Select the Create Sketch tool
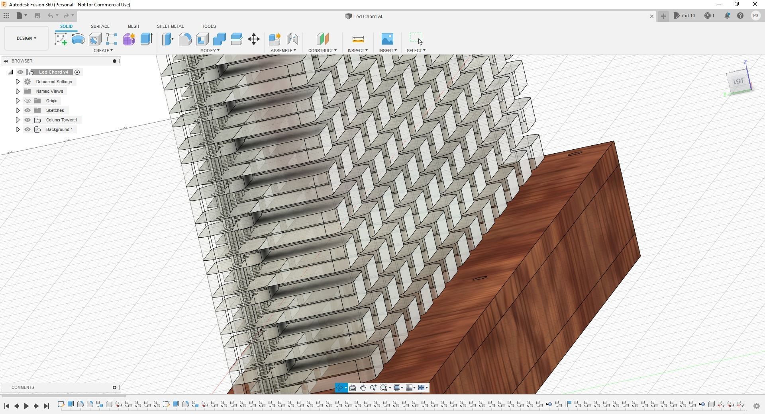The height and width of the screenshot is (414, 765). coord(61,39)
